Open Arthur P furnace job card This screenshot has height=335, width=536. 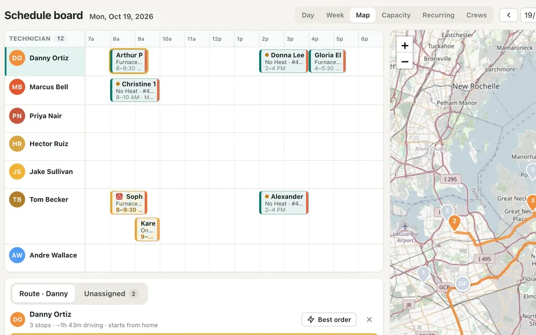[129, 61]
